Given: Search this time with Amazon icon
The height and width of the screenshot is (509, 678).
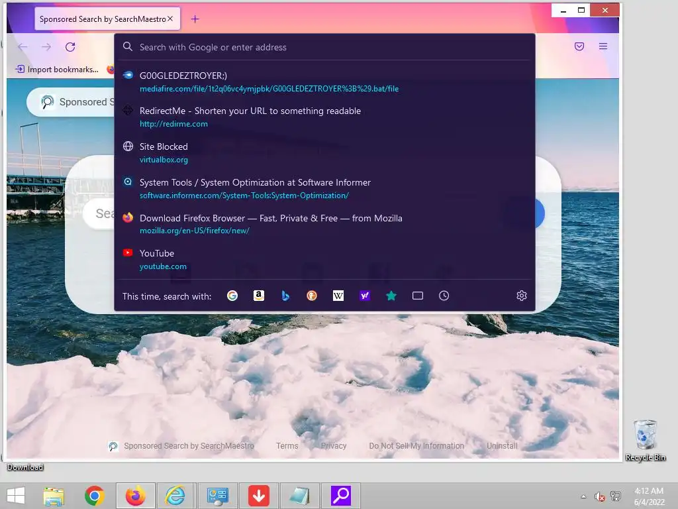Looking at the screenshot, I should point(259,296).
